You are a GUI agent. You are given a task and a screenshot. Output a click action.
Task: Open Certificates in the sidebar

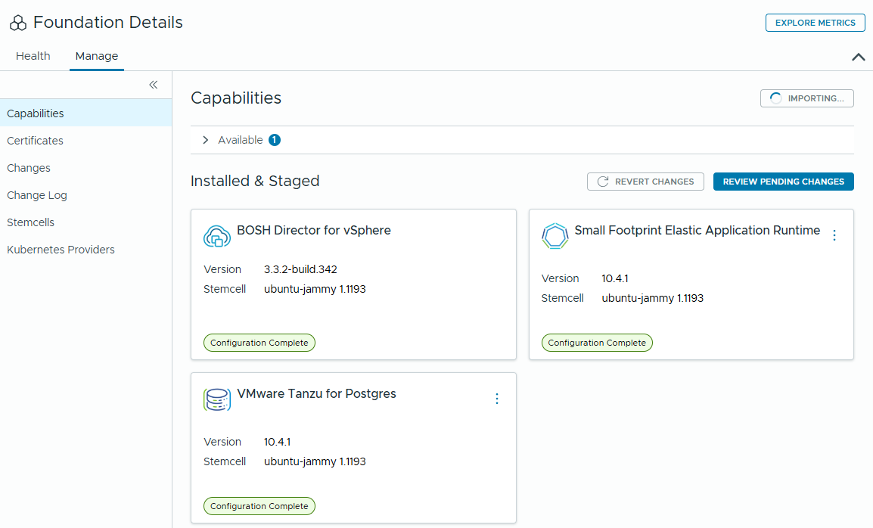pyautogui.click(x=85, y=141)
